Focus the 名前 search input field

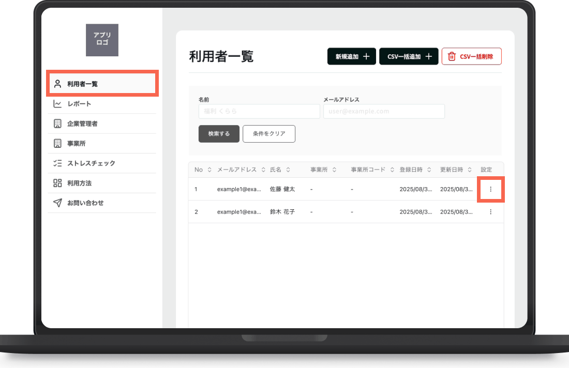pos(259,111)
